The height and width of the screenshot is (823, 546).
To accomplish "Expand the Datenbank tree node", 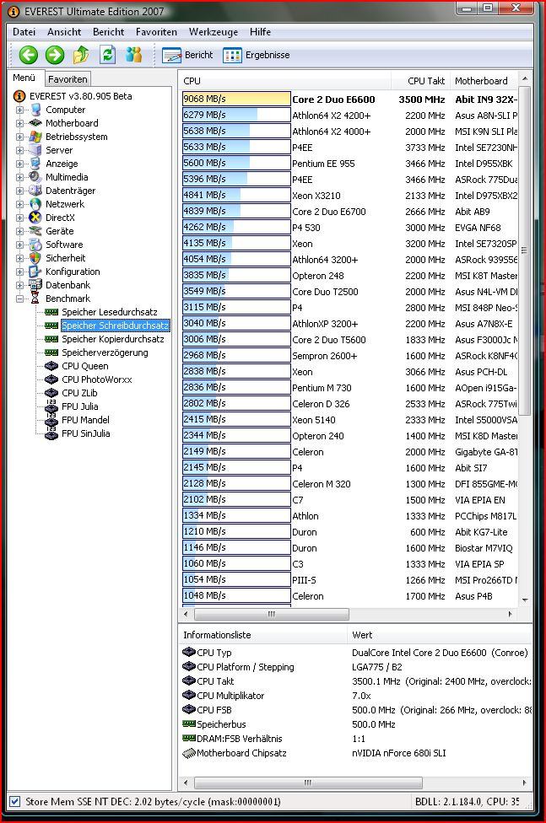I will click(x=19, y=285).
